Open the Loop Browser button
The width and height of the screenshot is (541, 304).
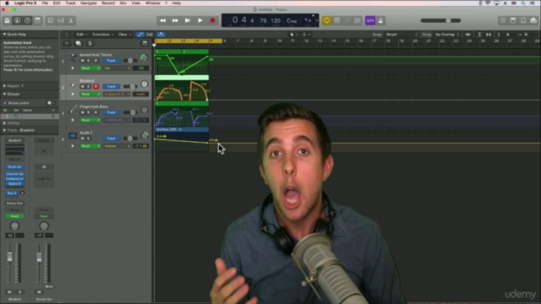[523, 20]
